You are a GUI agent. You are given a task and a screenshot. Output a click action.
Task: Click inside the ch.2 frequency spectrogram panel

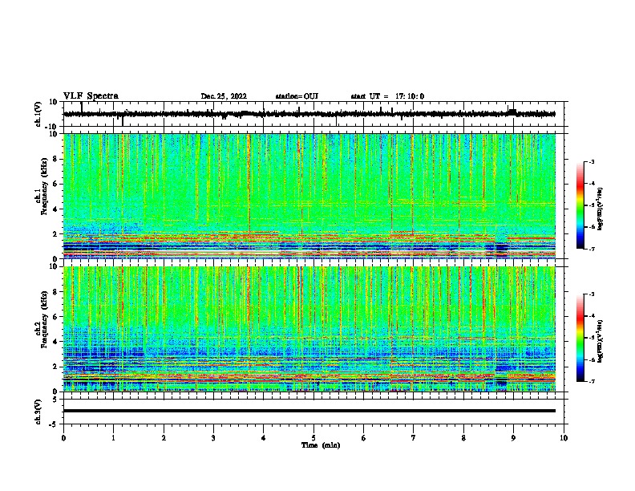(x=309, y=329)
